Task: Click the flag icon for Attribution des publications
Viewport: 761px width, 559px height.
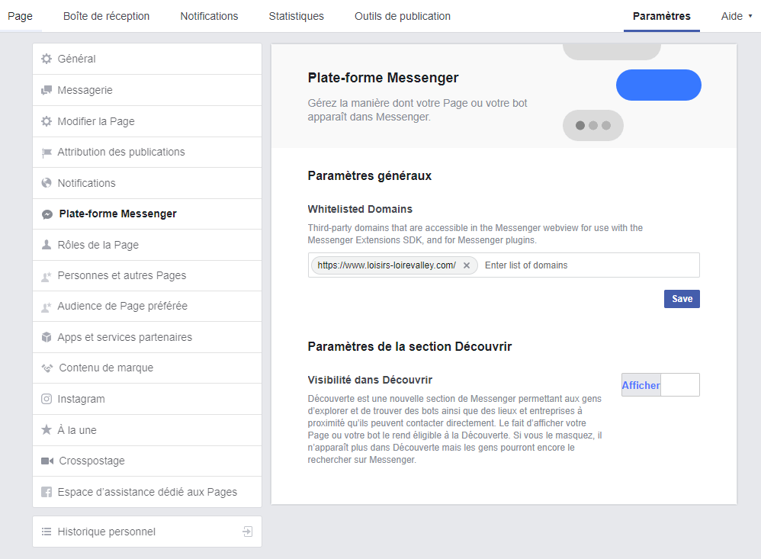Action: pos(47,153)
